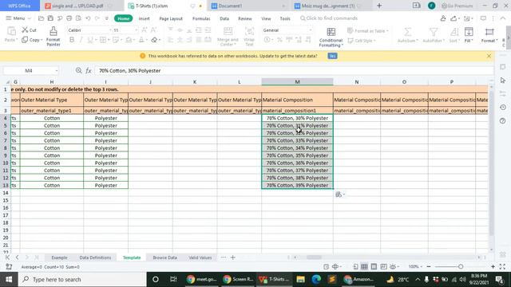
Task: Open Cell Style dropdown
Action: pyautogui.click(x=362, y=41)
